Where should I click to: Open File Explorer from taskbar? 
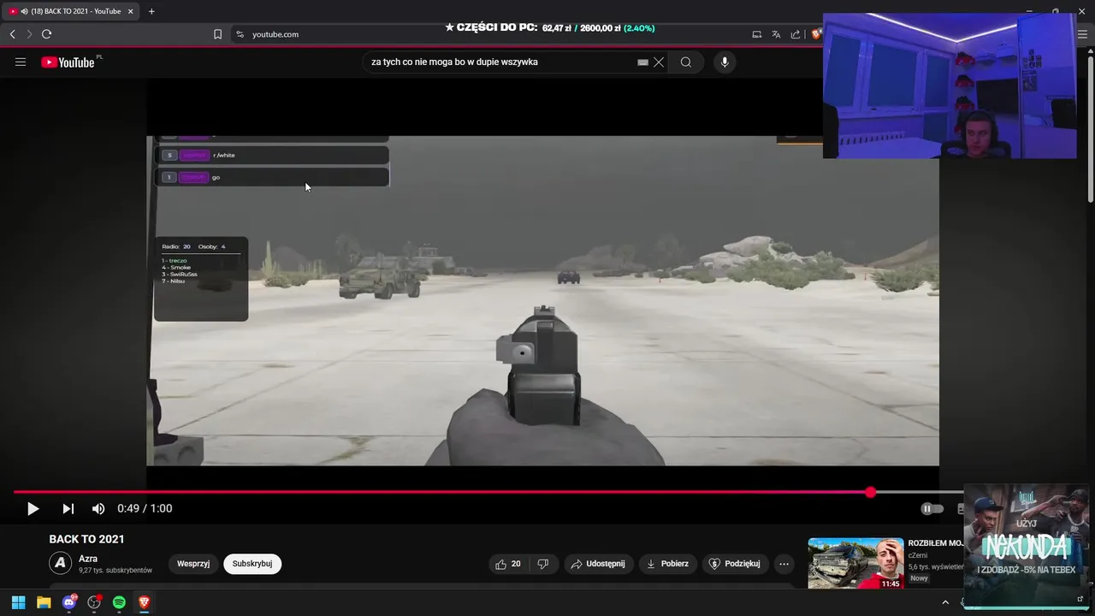(44, 602)
